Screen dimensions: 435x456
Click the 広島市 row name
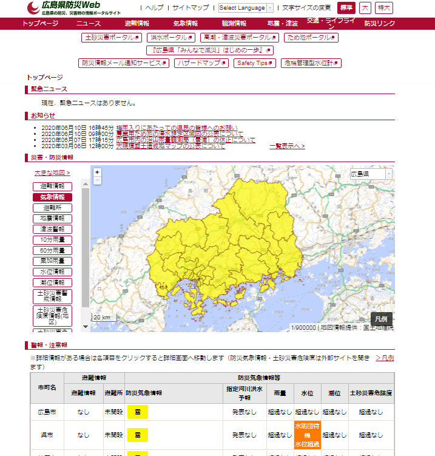coord(47,412)
